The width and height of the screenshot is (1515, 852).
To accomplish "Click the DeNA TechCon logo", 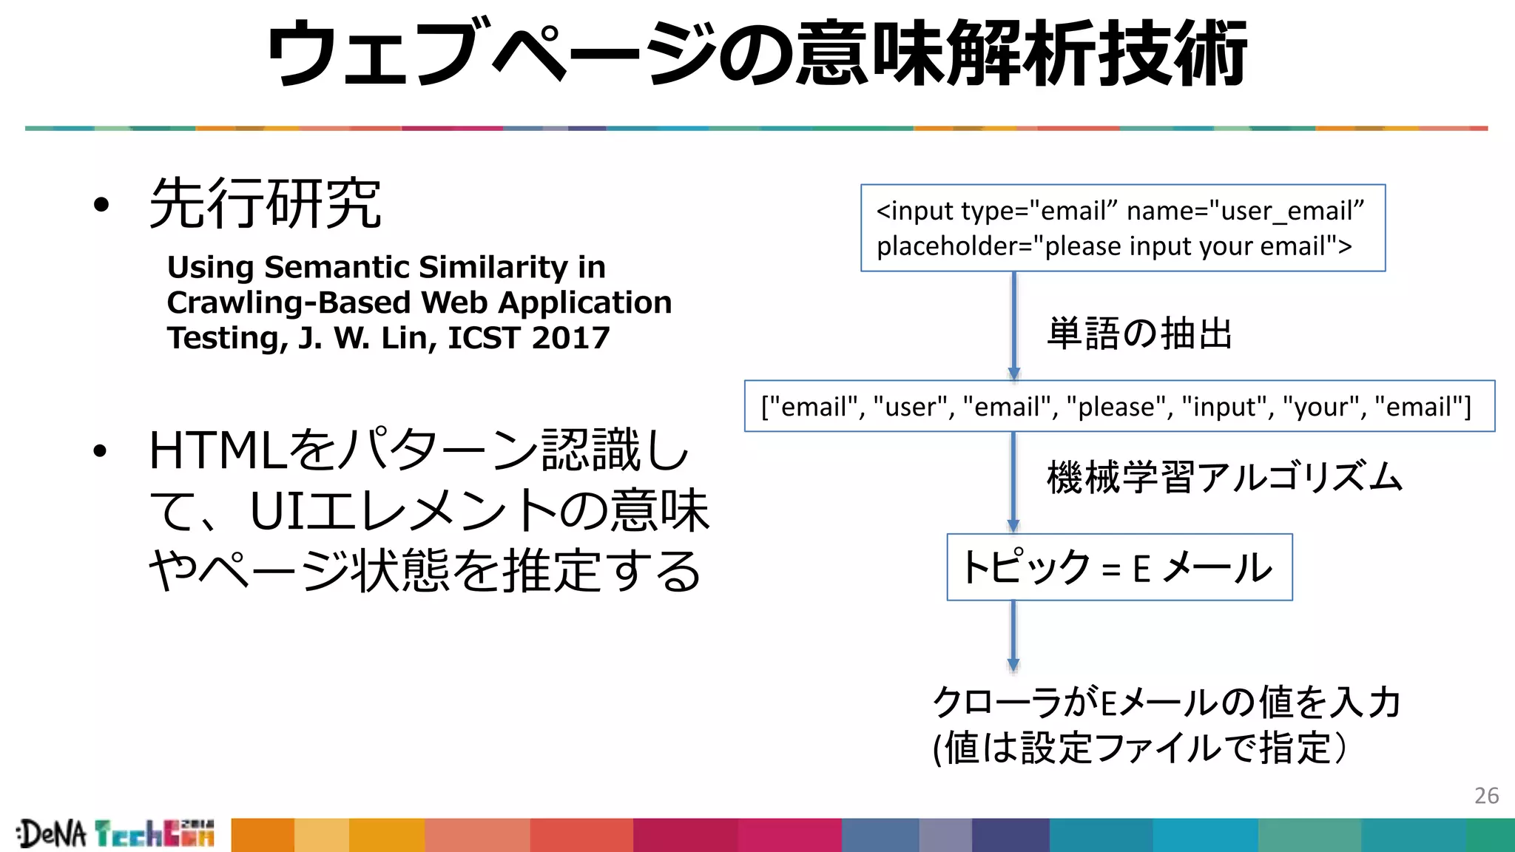I will [x=116, y=834].
